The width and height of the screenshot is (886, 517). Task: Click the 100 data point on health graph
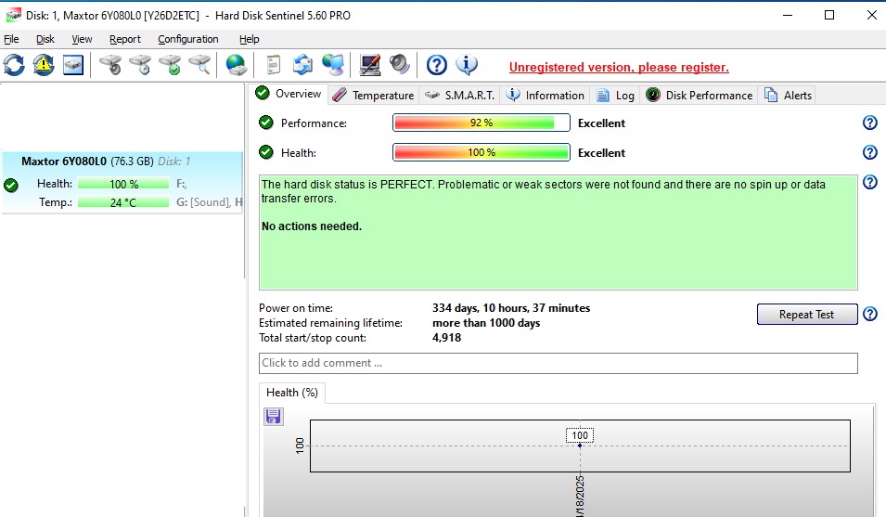coord(580,446)
